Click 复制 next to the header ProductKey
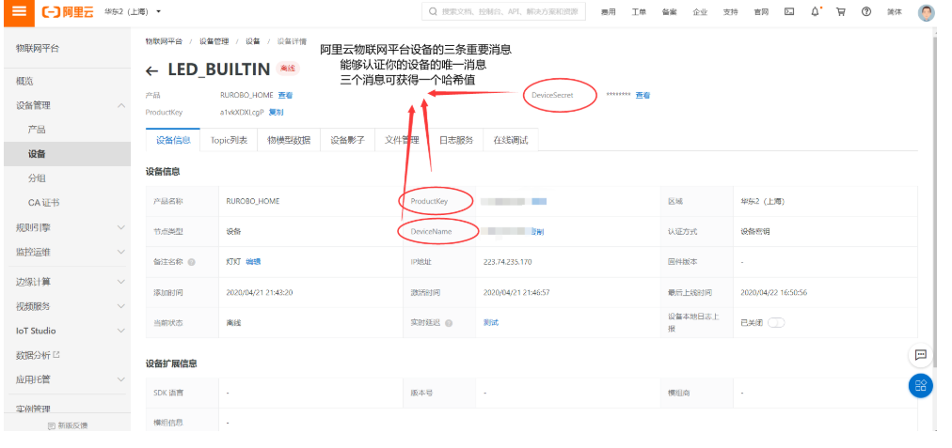 click(x=276, y=112)
